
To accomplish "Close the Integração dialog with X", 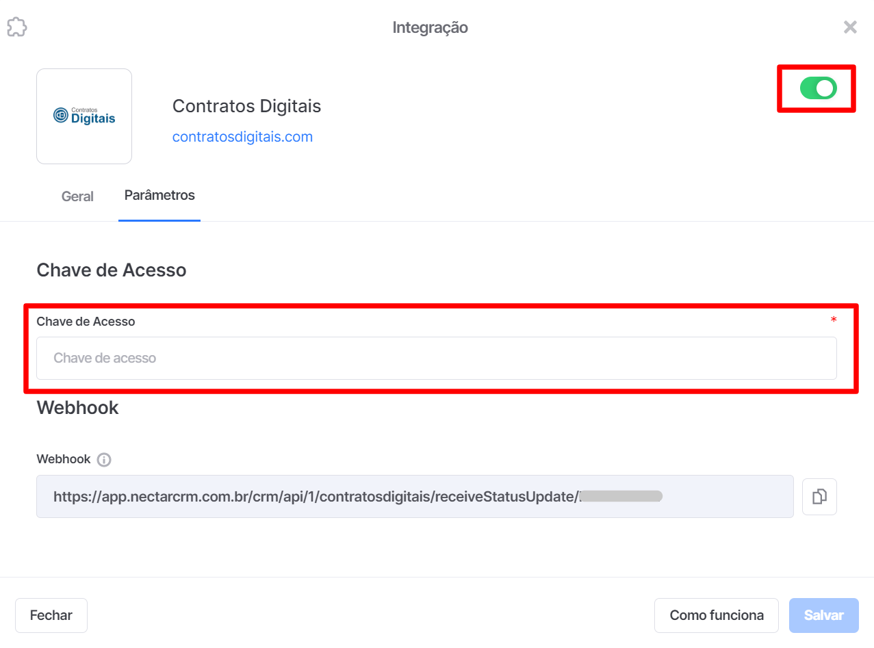I will click(850, 27).
